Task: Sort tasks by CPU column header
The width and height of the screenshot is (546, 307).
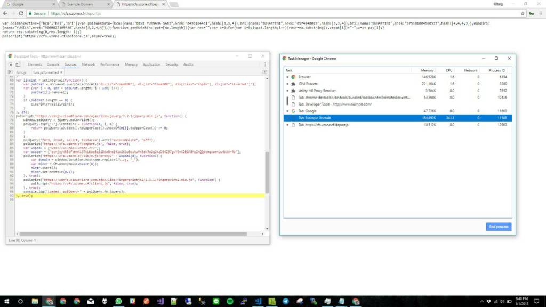Action: pos(449,70)
